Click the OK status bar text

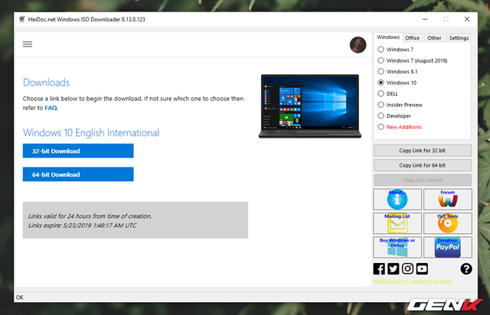click(20, 297)
